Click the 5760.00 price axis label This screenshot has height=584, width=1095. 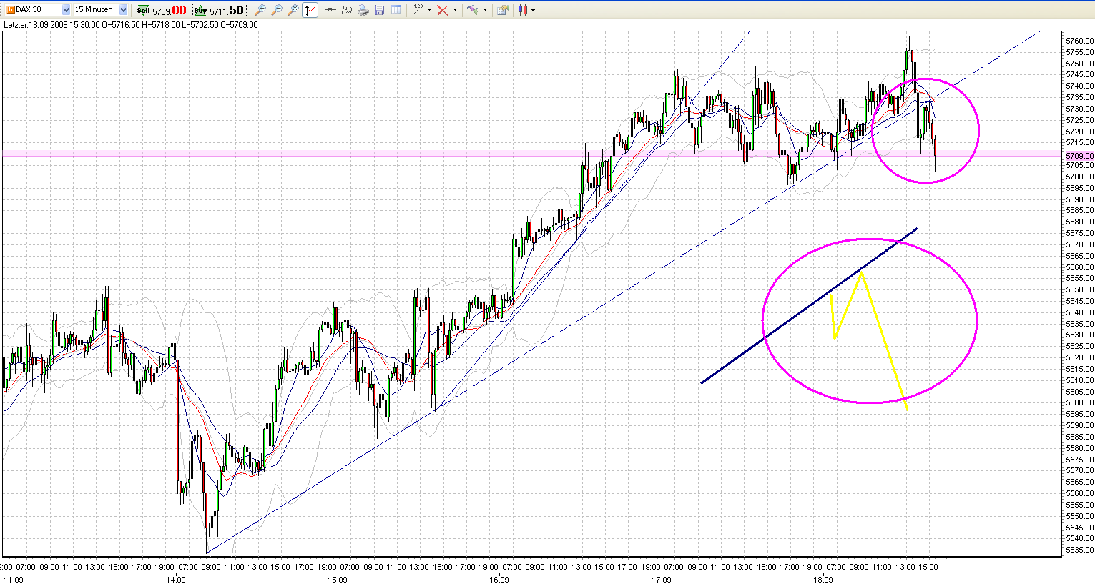coord(1079,41)
